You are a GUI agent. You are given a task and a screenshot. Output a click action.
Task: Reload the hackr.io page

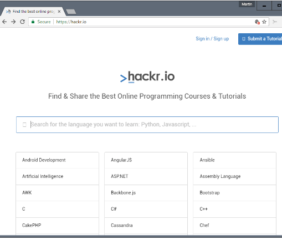[22, 22]
